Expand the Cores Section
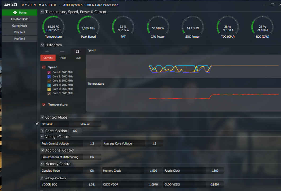 click(42, 131)
